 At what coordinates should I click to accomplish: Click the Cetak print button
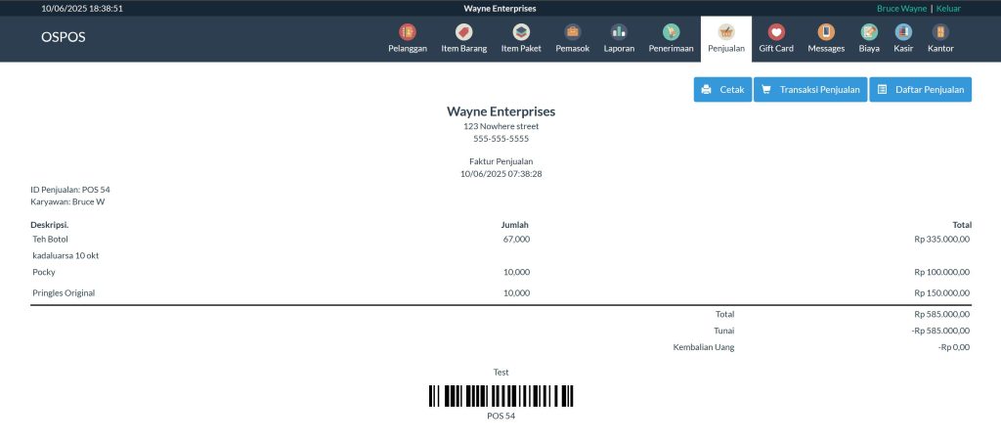[722, 90]
